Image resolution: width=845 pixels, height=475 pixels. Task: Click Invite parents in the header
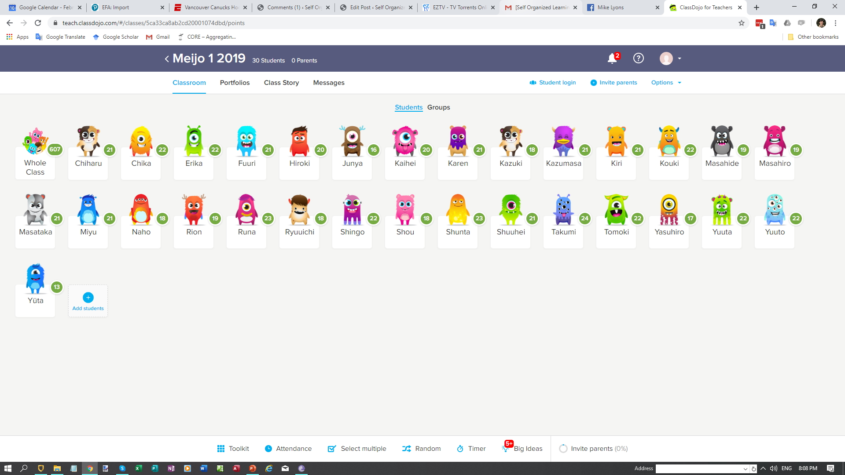[x=614, y=82]
